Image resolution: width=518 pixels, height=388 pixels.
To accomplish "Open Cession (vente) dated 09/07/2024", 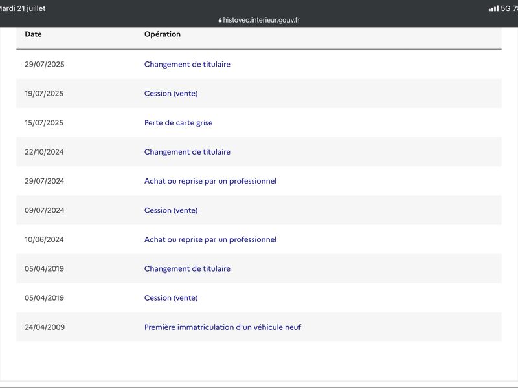I will 171,210.
